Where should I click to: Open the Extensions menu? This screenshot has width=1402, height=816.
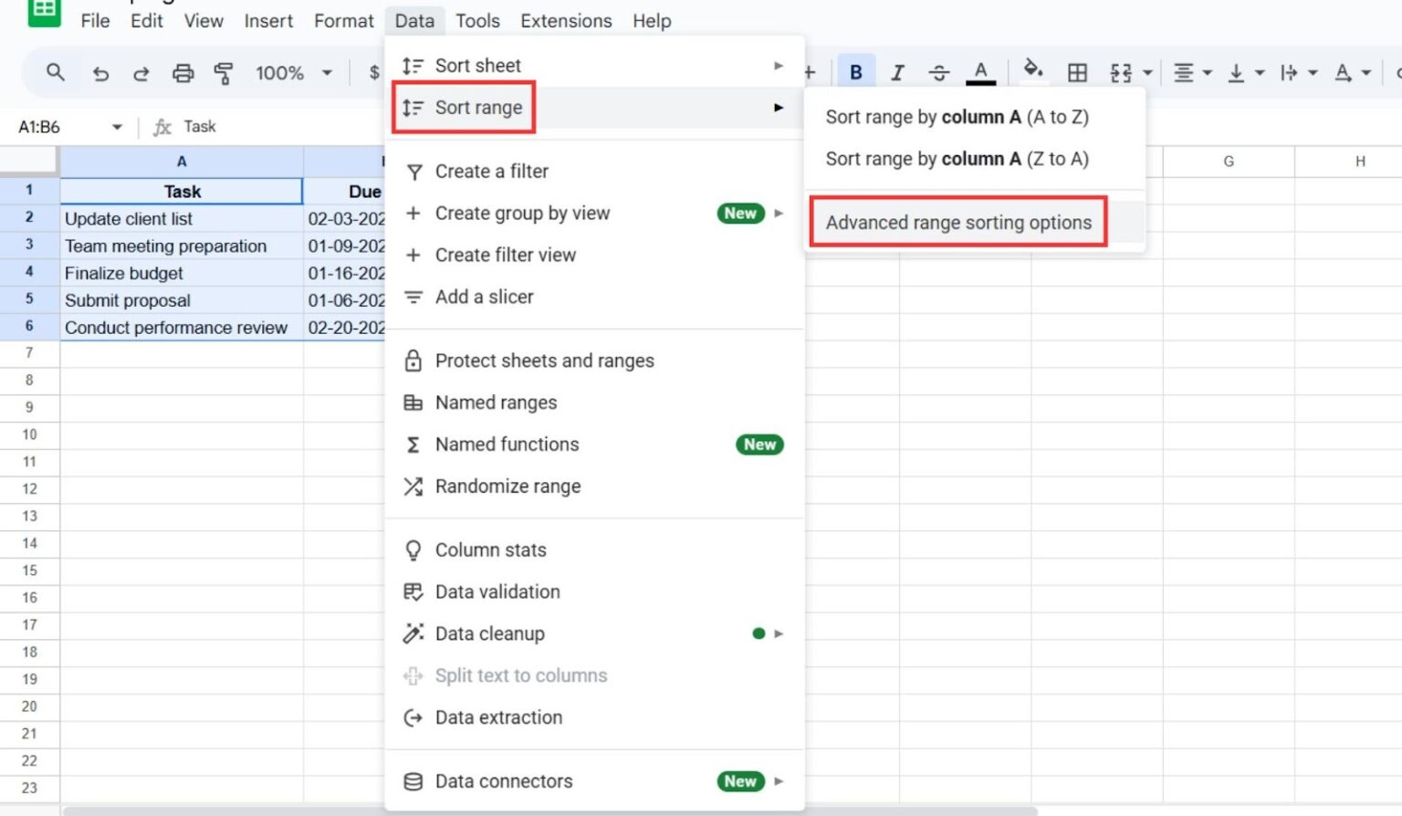pos(565,20)
